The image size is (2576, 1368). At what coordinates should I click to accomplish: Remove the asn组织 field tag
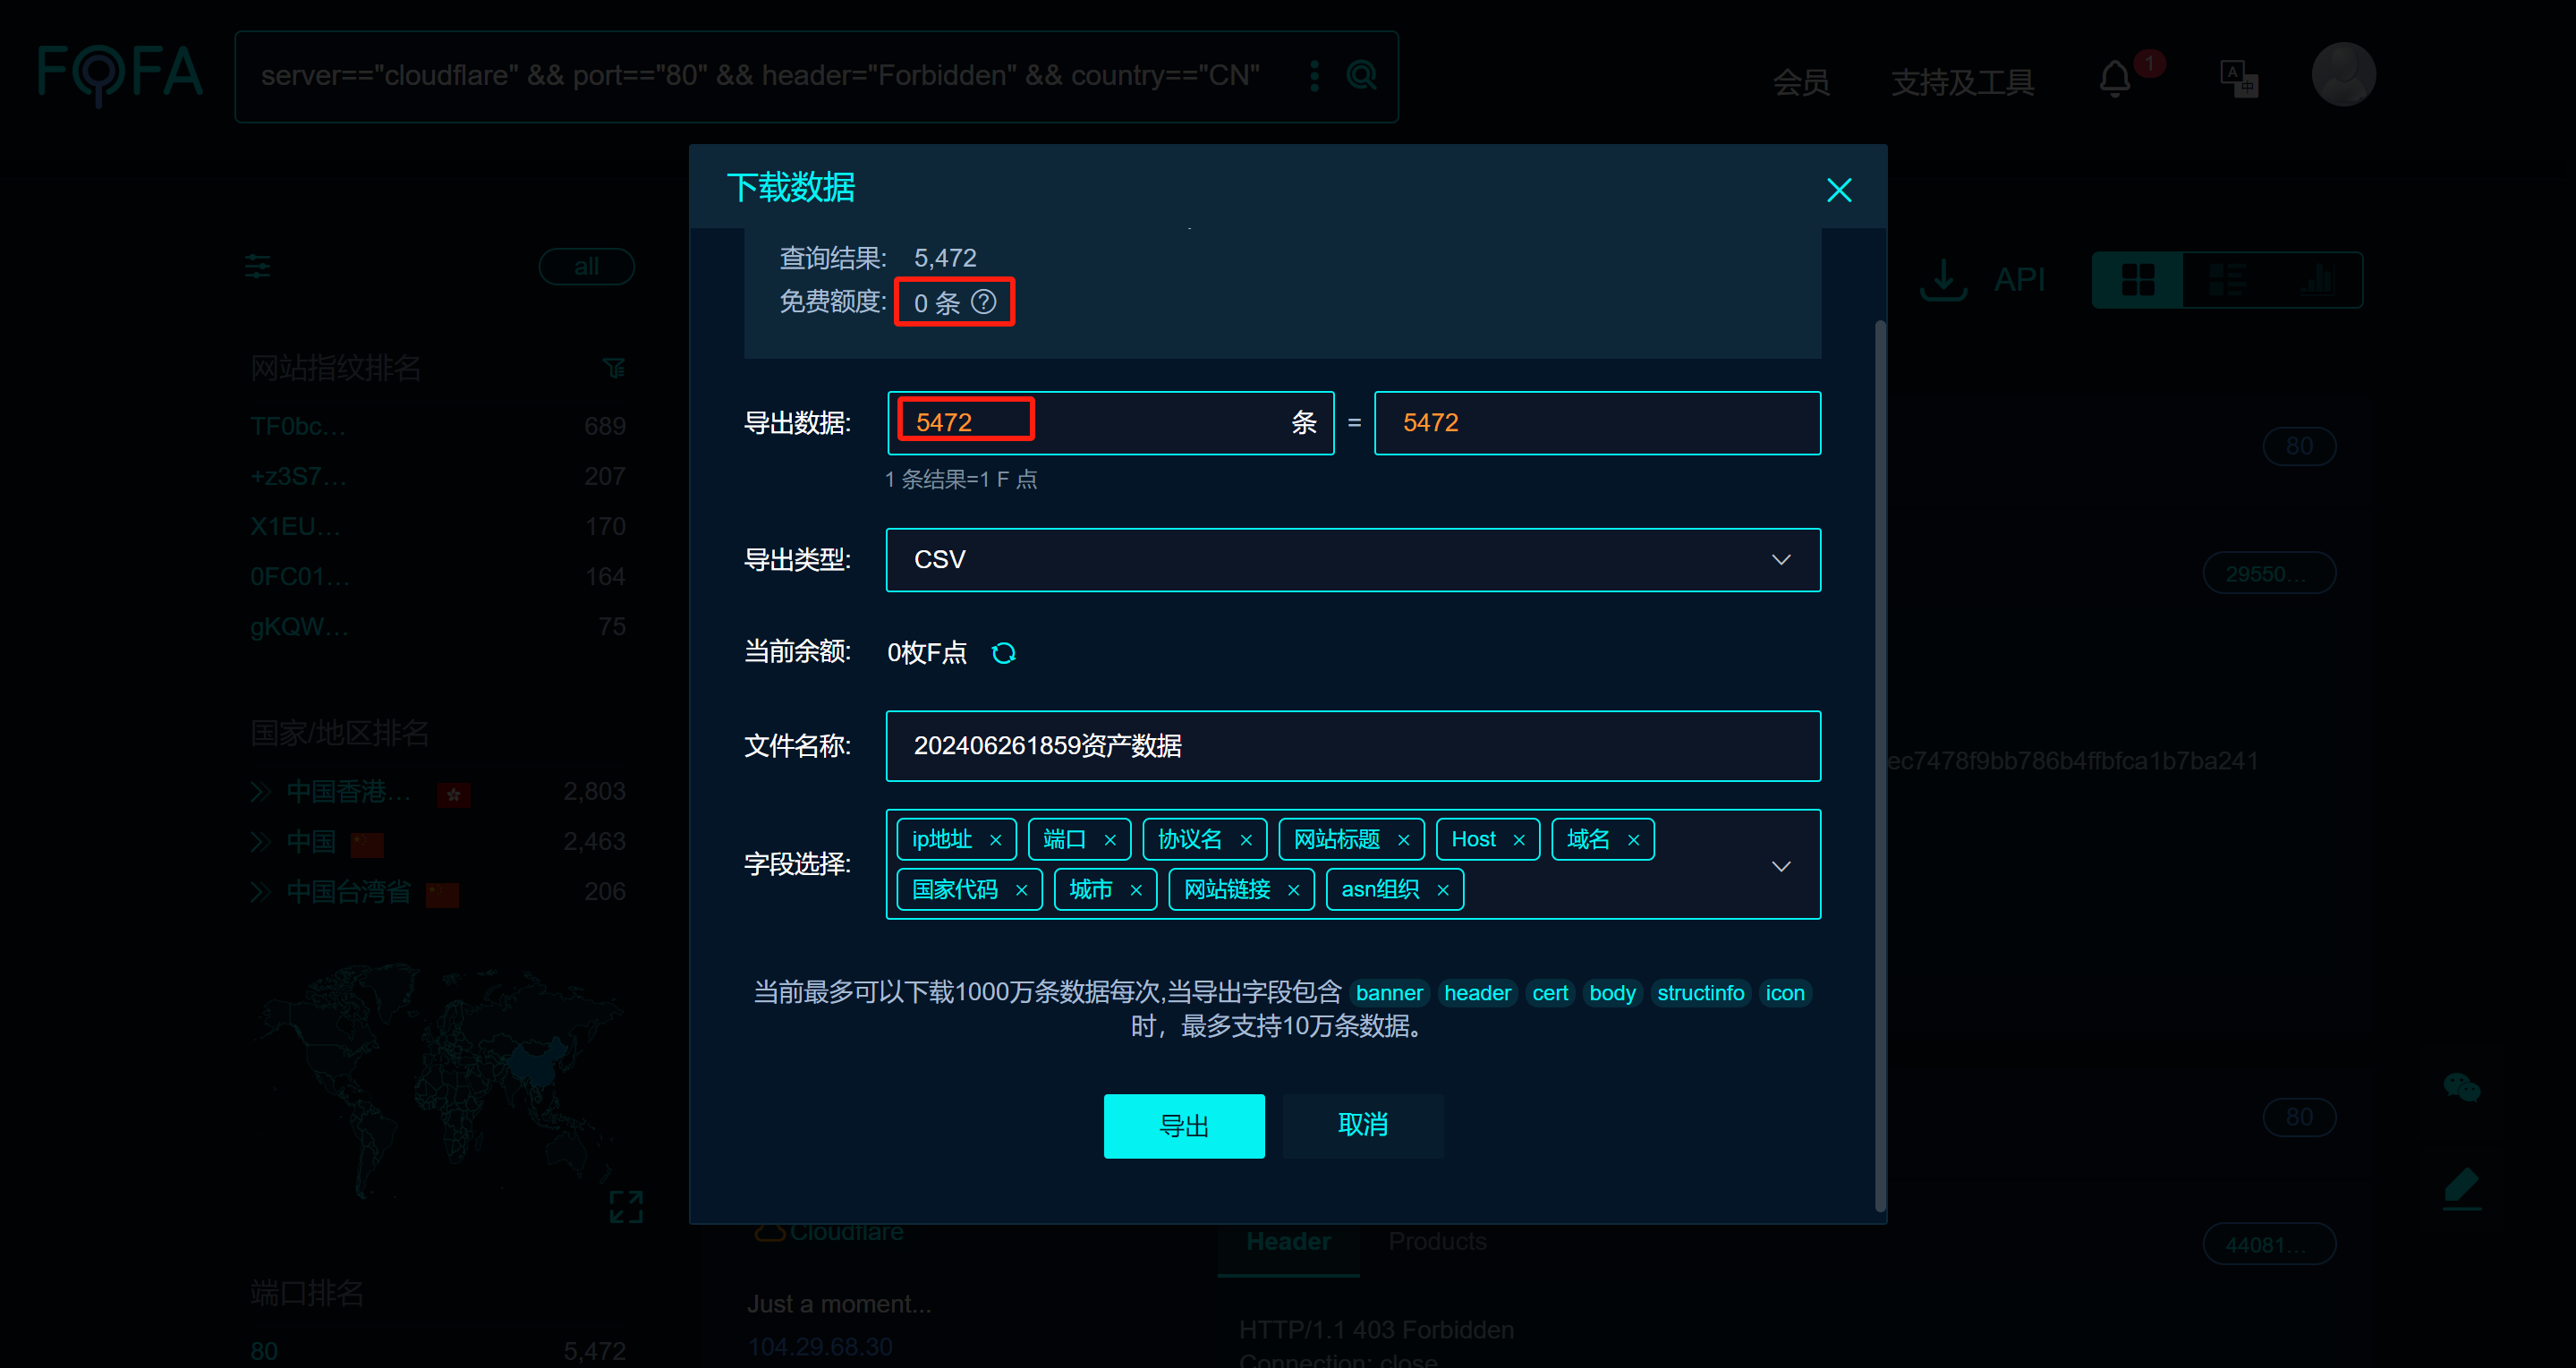click(x=1442, y=890)
